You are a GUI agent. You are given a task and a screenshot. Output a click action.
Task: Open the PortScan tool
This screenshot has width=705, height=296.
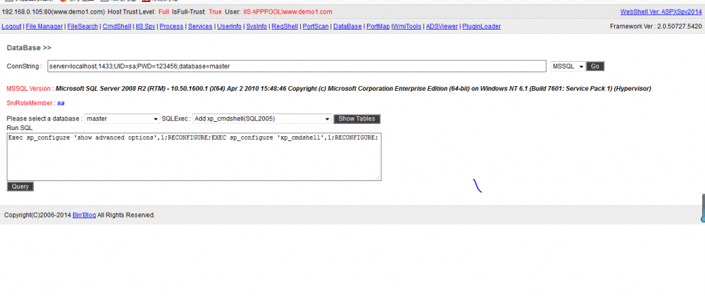tap(315, 27)
